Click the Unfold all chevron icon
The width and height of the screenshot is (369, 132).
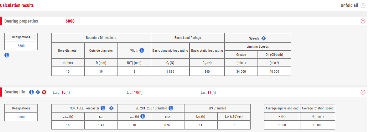tap(363, 6)
